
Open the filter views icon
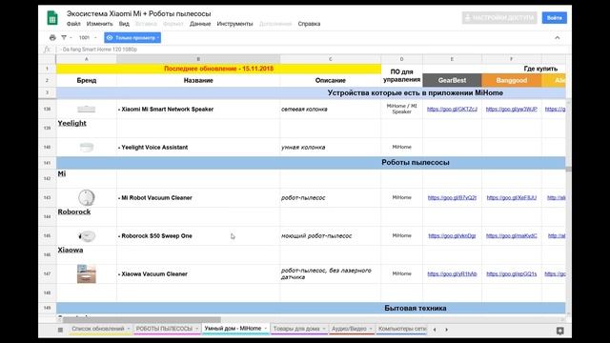(x=64, y=38)
